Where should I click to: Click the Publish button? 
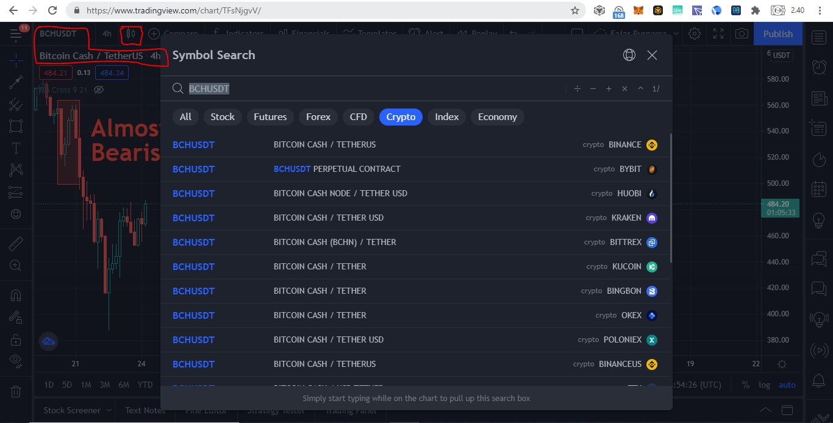pos(778,34)
